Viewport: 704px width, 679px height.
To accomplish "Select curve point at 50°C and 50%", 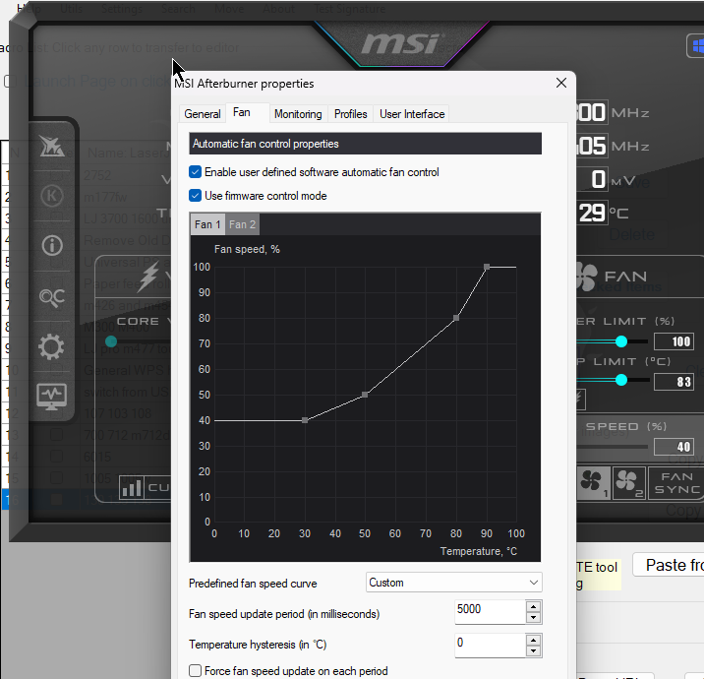I will [x=365, y=395].
